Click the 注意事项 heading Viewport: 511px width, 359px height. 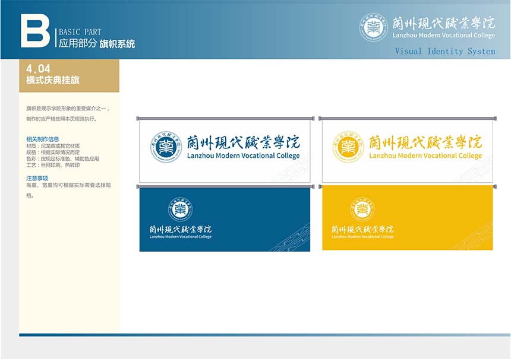(x=37, y=178)
